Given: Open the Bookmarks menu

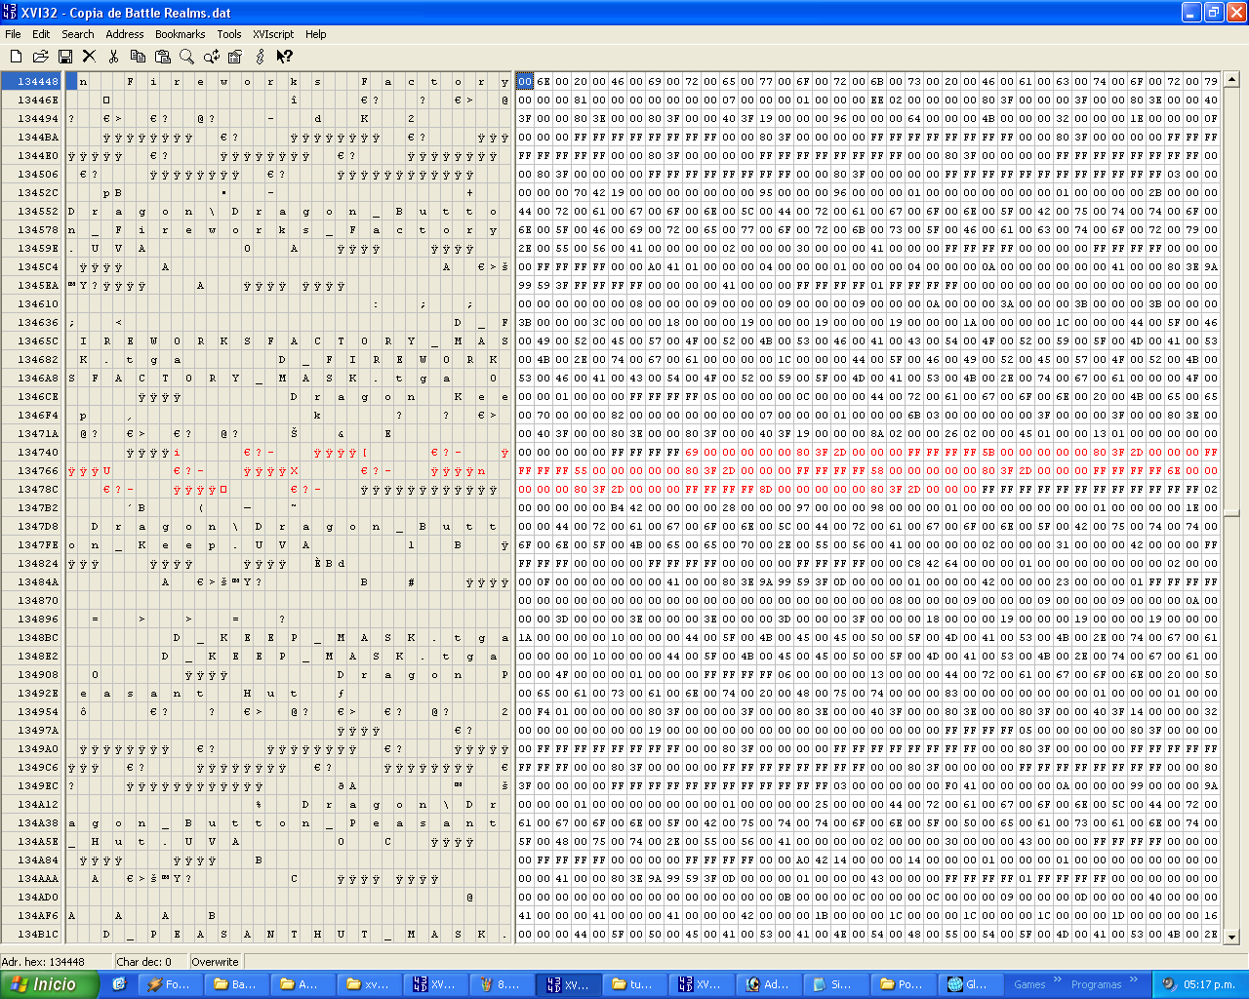Looking at the screenshot, I should (181, 34).
